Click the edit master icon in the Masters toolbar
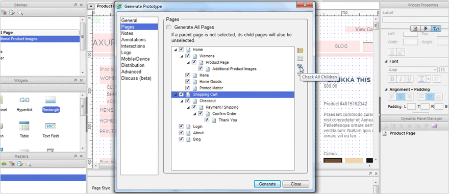This screenshot has height=194, width=449. click(20, 164)
